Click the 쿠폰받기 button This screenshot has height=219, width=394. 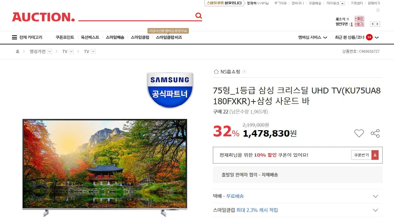point(361,155)
